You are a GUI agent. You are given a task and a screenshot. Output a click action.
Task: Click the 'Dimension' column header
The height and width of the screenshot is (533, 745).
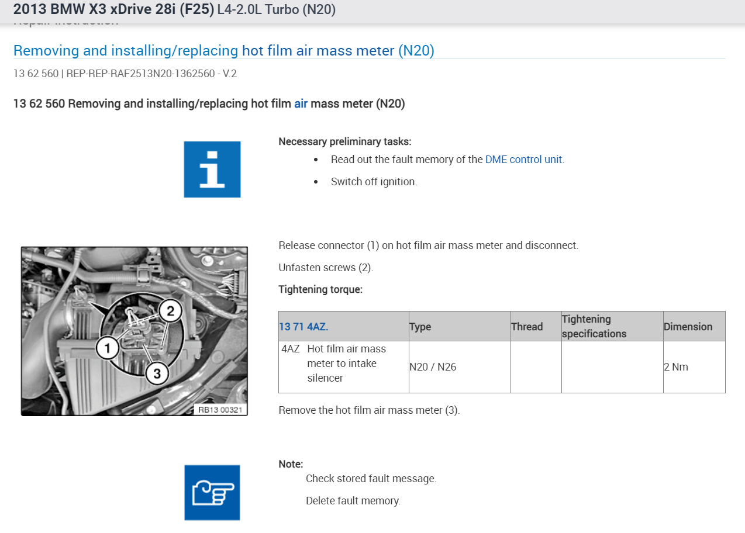coord(694,327)
